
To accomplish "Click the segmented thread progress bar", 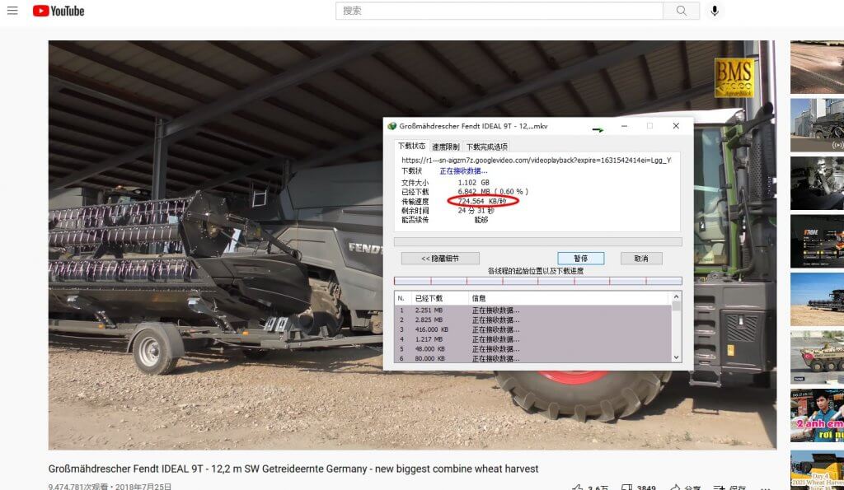I will (x=537, y=281).
